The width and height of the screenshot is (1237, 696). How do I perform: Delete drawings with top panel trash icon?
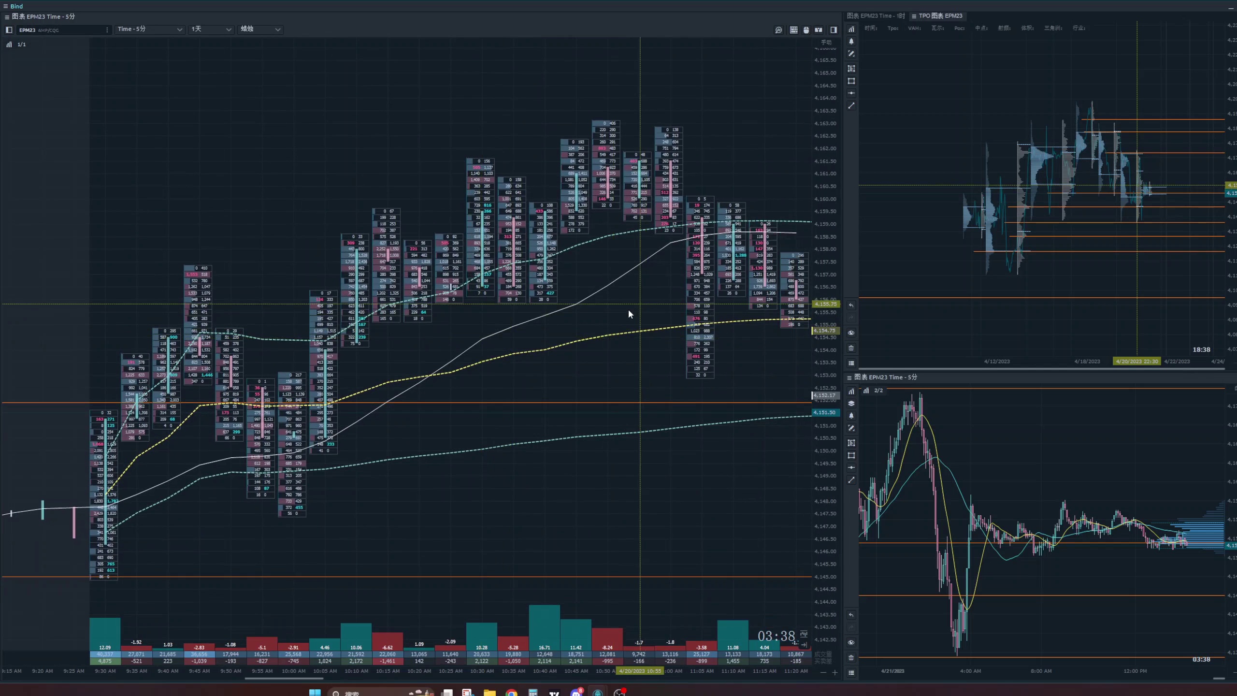coord(851,348)
